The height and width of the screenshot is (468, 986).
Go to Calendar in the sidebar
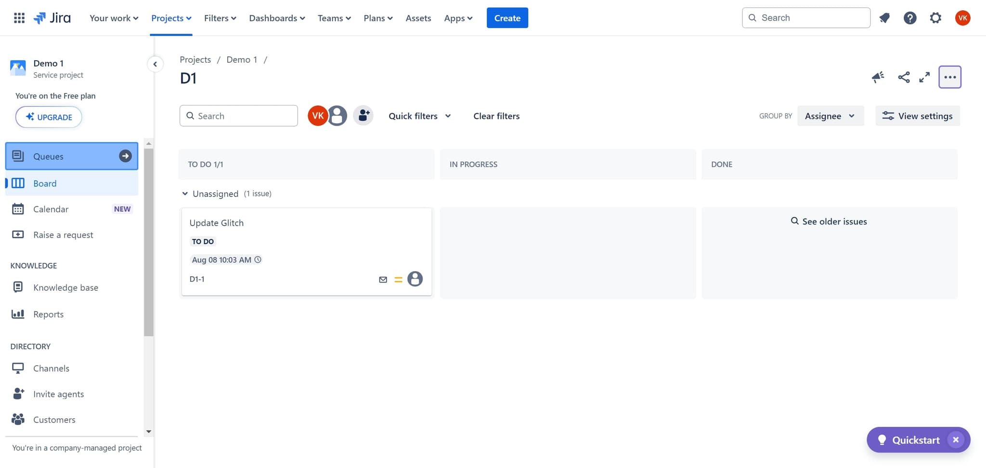(x=51, y=209)
